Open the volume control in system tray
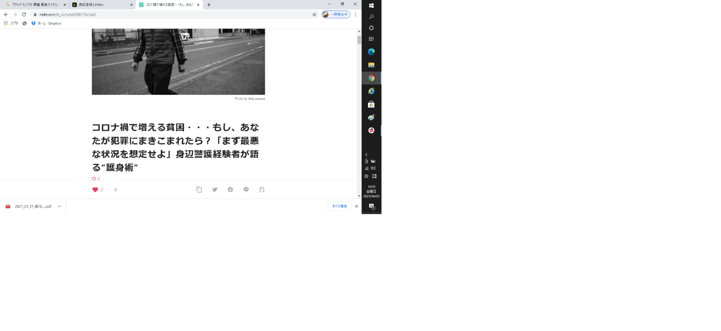 click(373, 168)
